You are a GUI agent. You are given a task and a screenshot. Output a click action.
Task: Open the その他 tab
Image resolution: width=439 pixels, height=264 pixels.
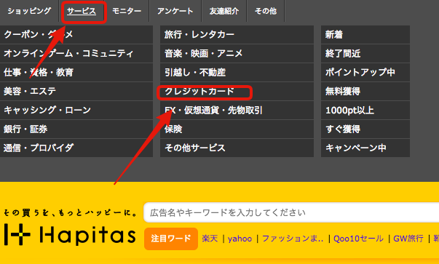tap(266, 11)
